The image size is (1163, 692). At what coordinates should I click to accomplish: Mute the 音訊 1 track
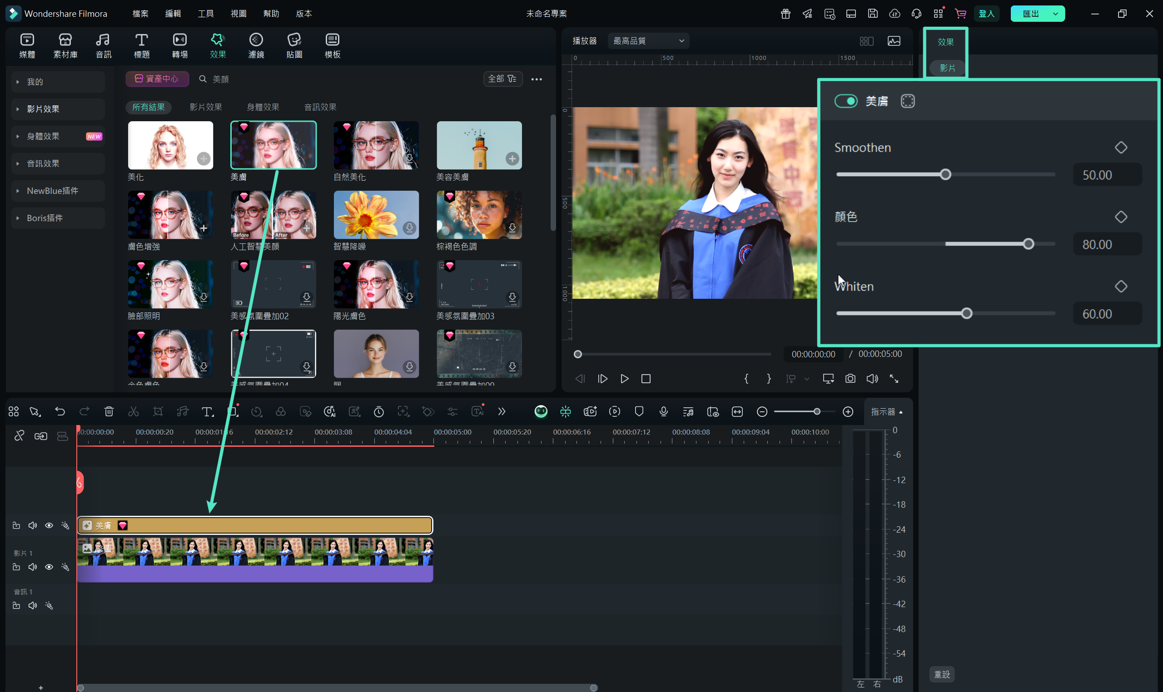[x=33, y=606]
